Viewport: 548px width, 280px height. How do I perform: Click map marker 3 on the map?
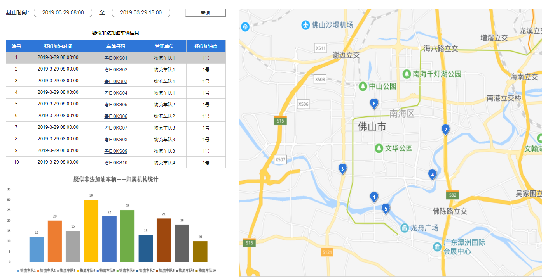tap(342, 168)
